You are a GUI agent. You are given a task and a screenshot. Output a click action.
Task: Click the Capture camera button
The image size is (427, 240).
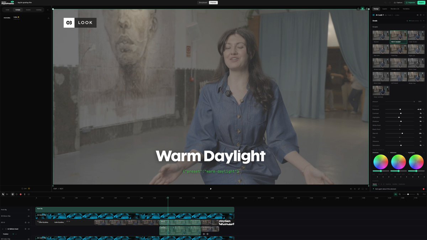(398, 2)
